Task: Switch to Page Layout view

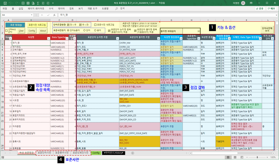Action: click(x=235, y=157)
